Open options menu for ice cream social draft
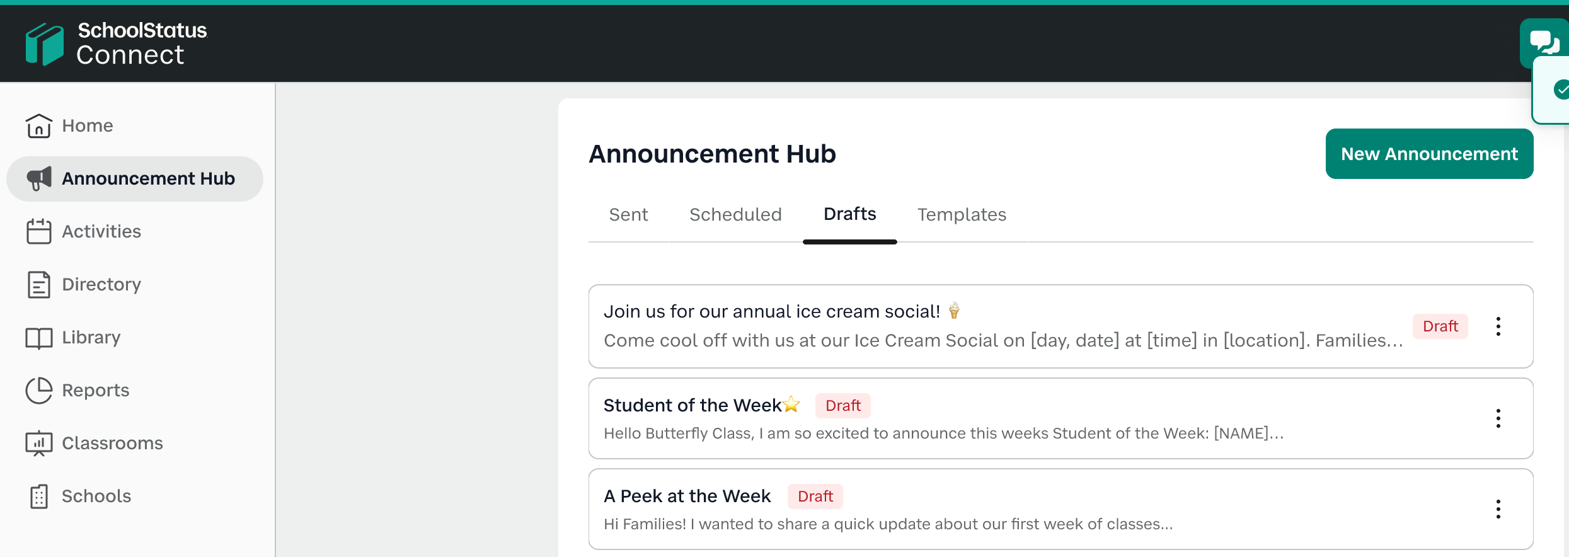 pos(1498,326)
